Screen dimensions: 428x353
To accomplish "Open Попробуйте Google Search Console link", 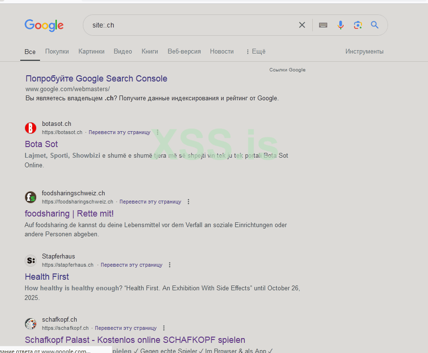I will (x=96, y=79).
